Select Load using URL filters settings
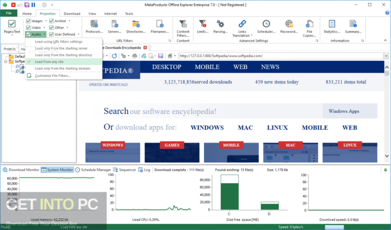 click(x=64, y=42)
